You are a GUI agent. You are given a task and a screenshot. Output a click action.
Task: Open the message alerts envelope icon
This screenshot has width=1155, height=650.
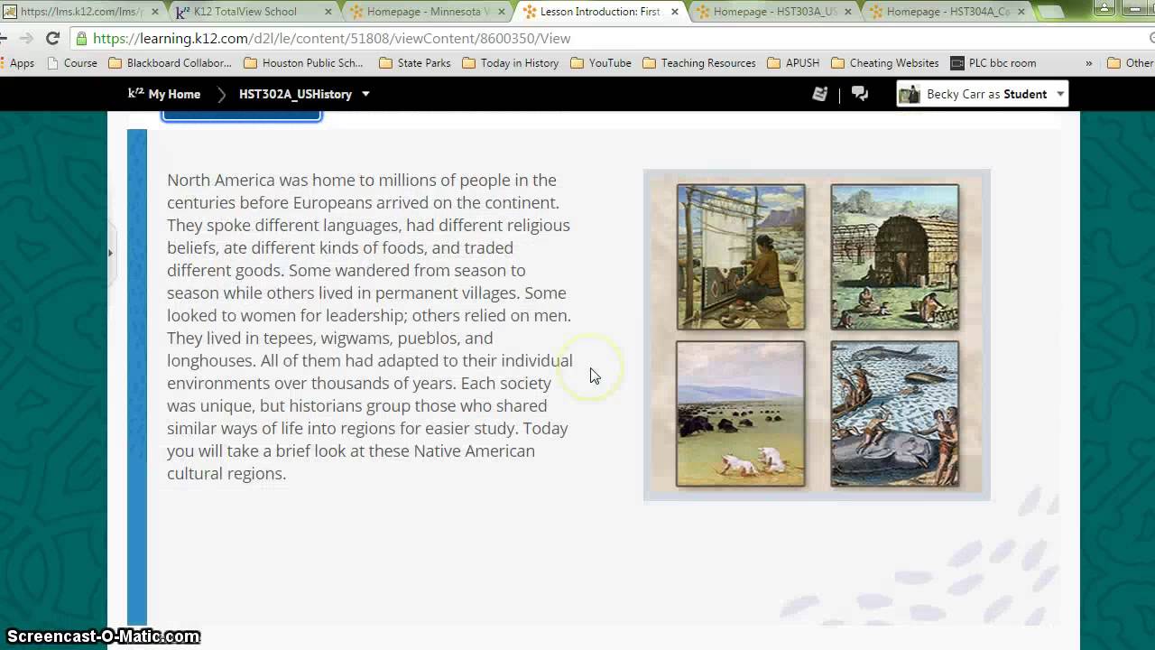click(820, 94)
